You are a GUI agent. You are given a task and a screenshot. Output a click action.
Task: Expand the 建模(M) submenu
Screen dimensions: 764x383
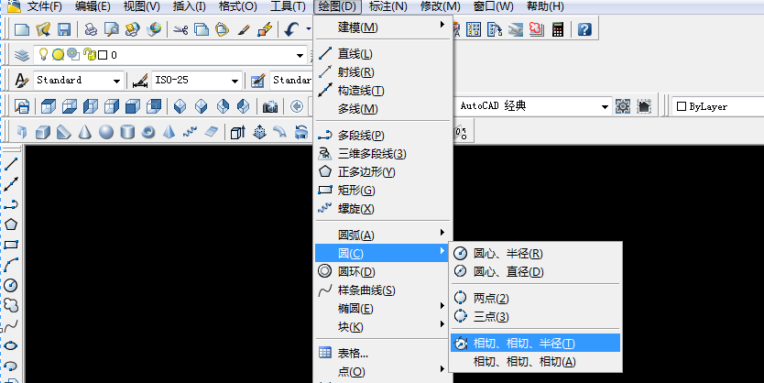[384, 27]
